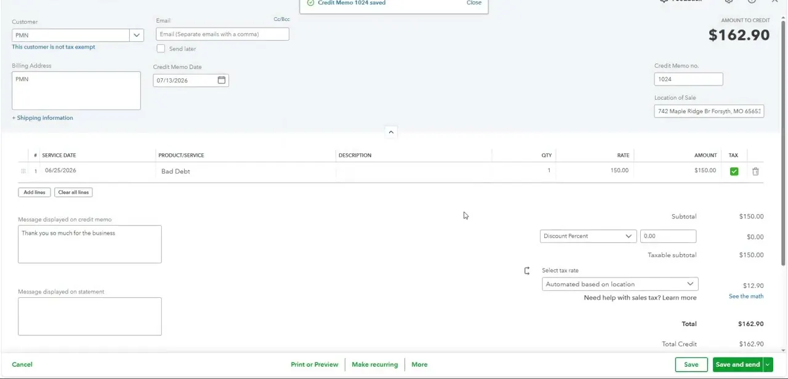Click the Email input field
Screen dimensions: 788x379
point(222,34)
